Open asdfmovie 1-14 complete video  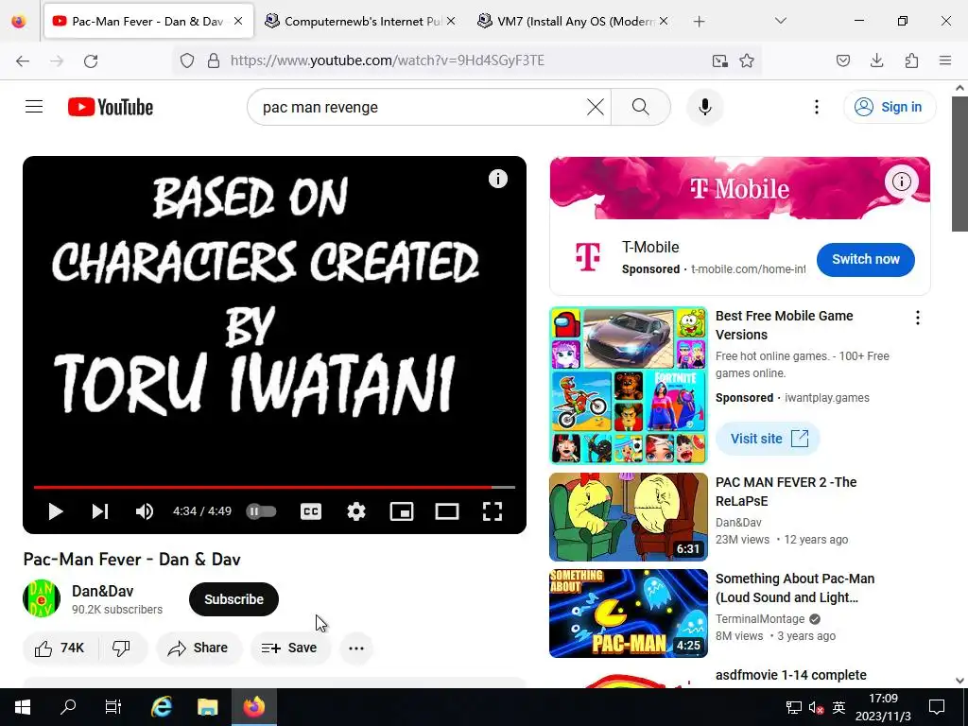pos(791,675)
